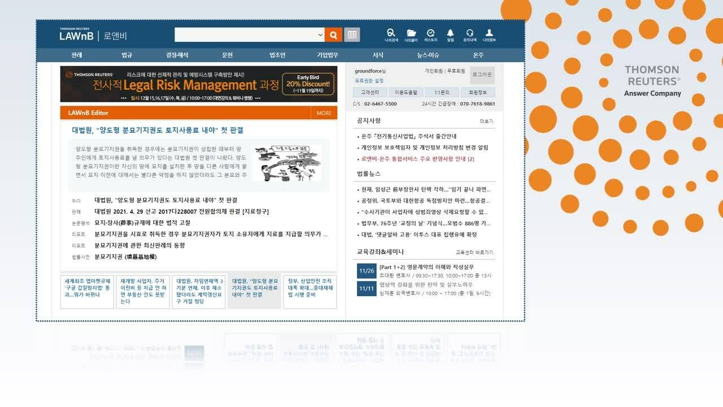The height and width of the screenshot is (407, 723).
Task: Click MORE button in LAWnB Editor header
Action: point(324,113)
